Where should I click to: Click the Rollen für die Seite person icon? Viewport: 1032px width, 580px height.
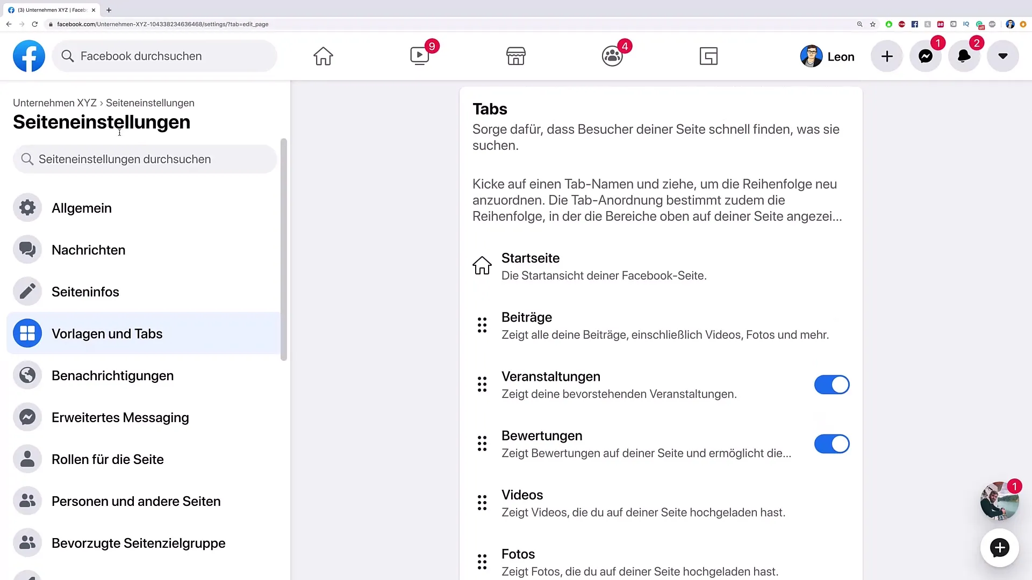[x=27, y=459]
